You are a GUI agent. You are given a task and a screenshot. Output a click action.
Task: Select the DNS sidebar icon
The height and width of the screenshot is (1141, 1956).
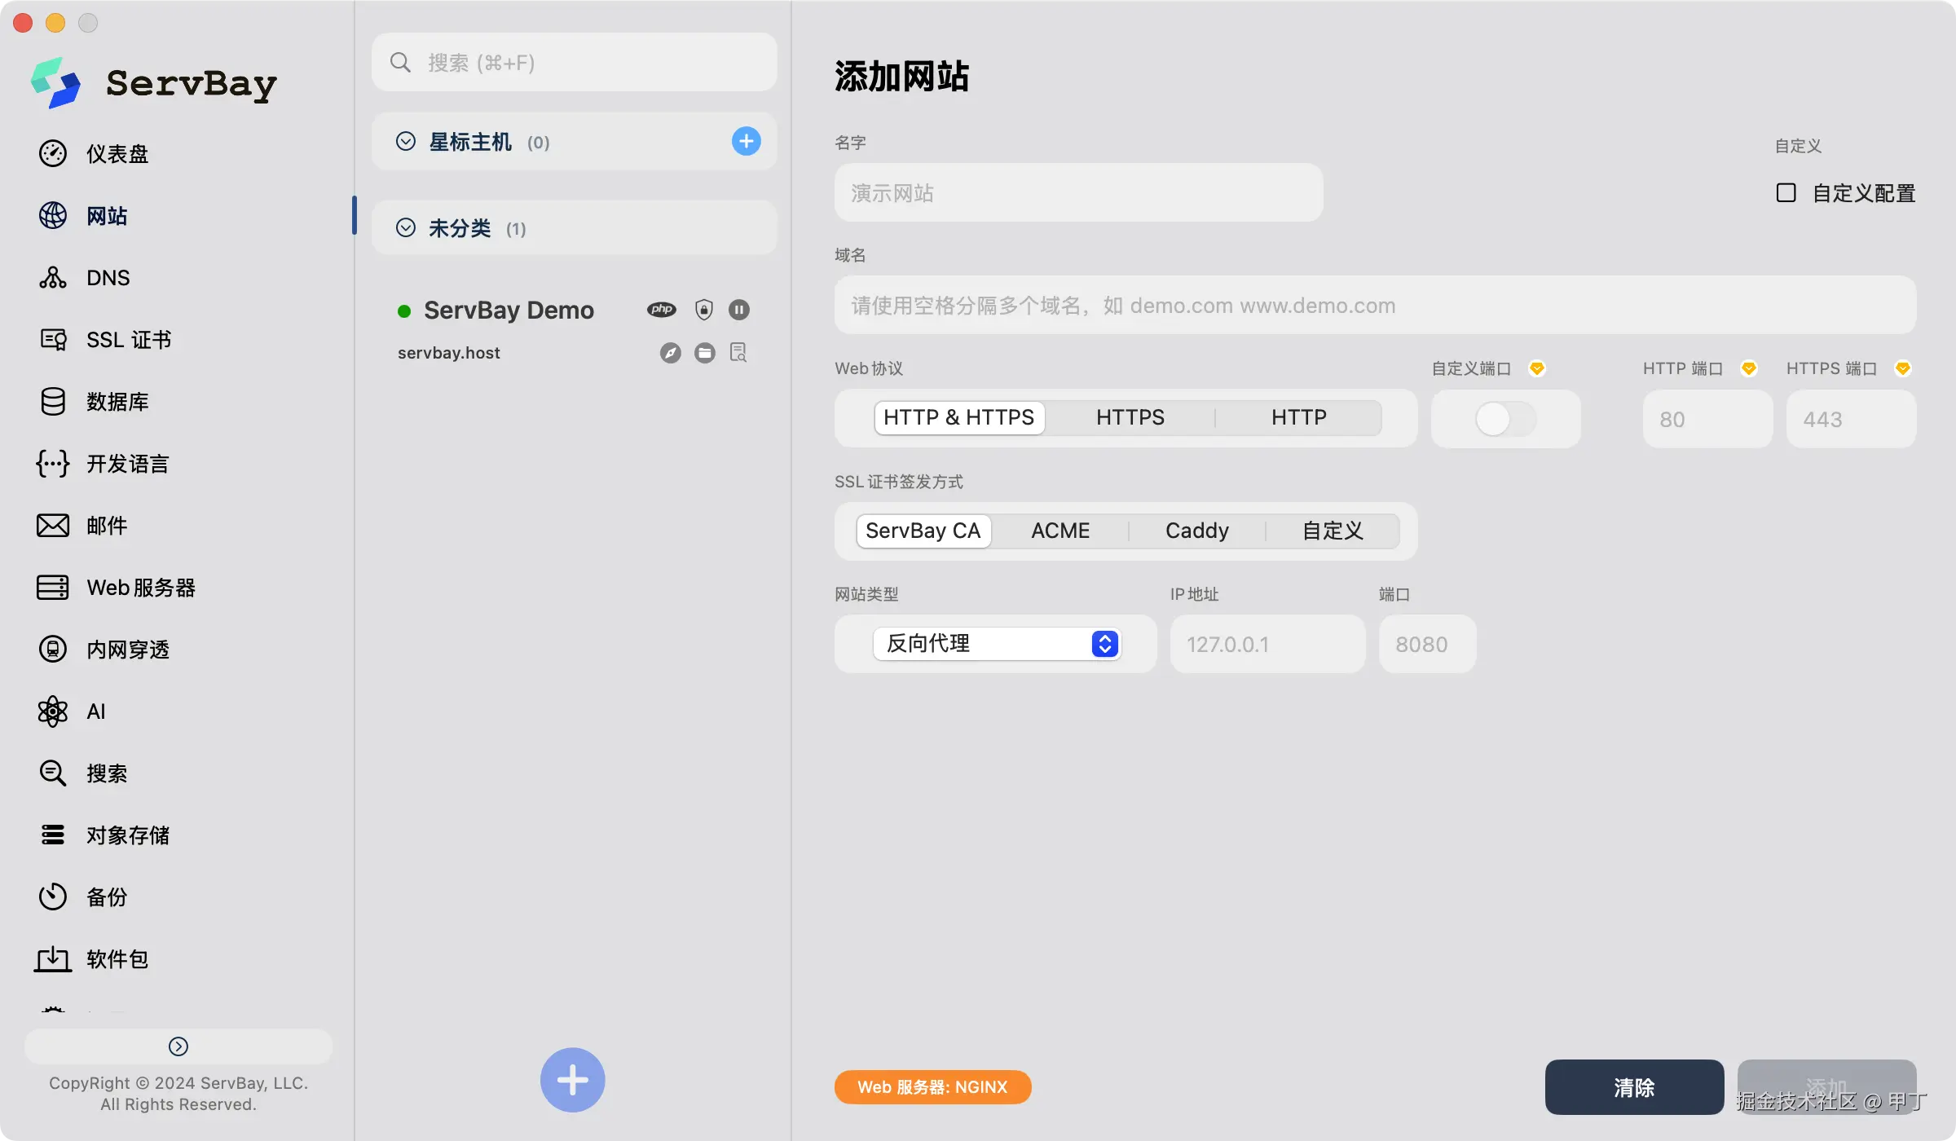pyautogui.click(x=107, y=277)
